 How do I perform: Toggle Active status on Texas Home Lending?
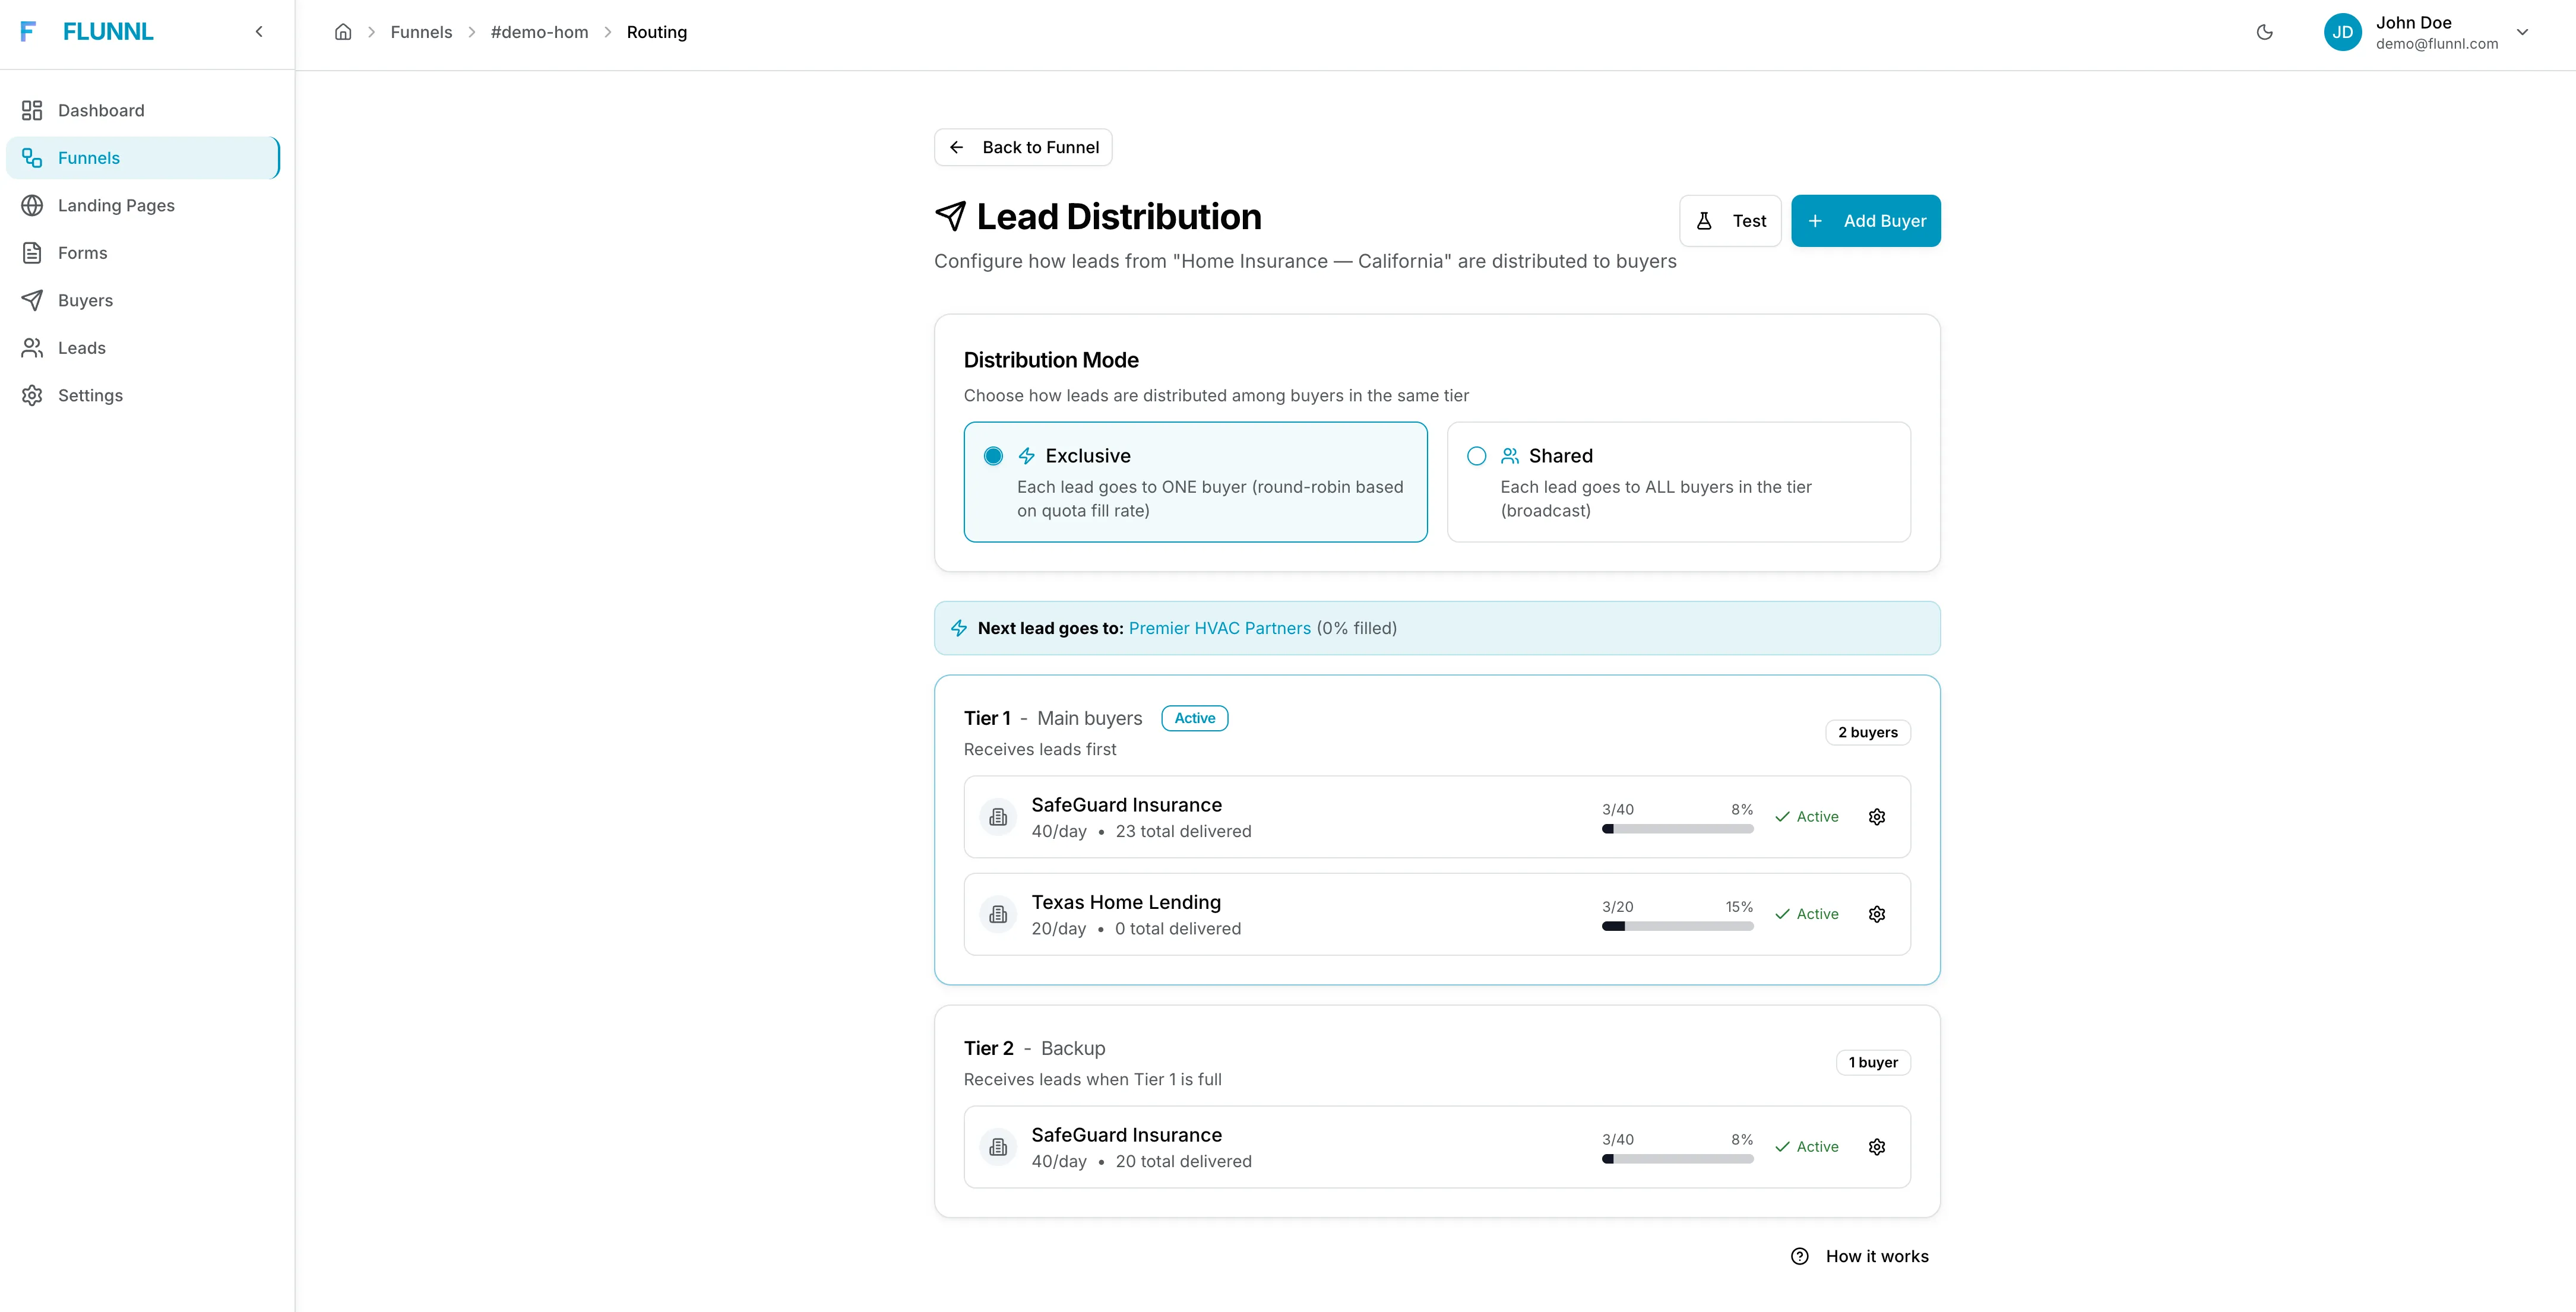pyautogui.click(x=1806, y=913)
